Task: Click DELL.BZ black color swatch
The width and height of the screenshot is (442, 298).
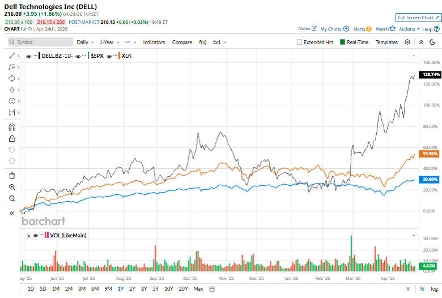Action: pos(40,56)
